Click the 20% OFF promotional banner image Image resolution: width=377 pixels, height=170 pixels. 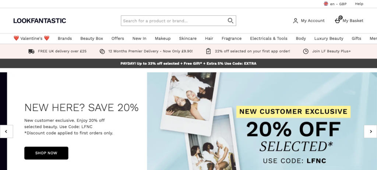click(x=262, y=121)
